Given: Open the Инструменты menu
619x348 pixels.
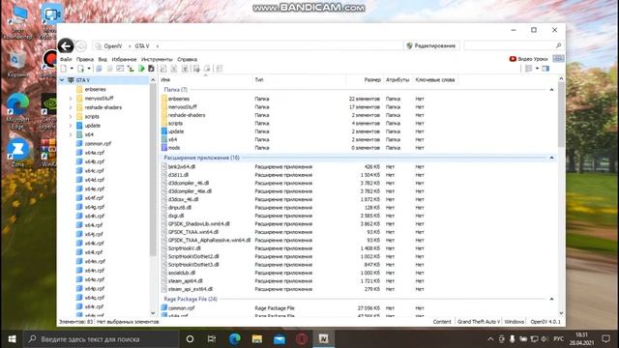Looking at the screenshot, I should point(157,59).
